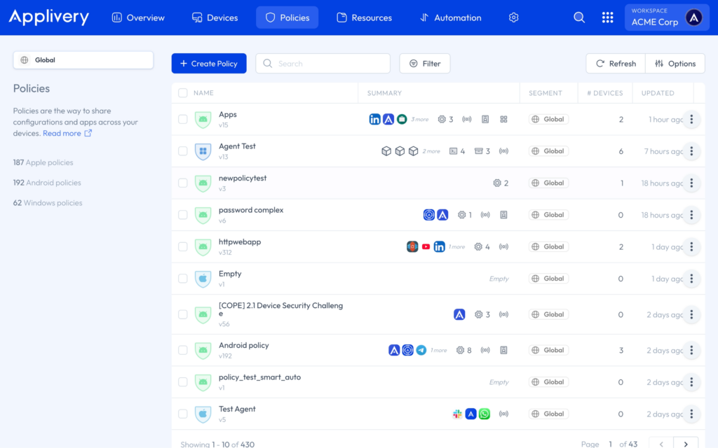This screenshot has height=448, width=718.
Task: Click the policy Search input field
Action: (x=323, y=64)
